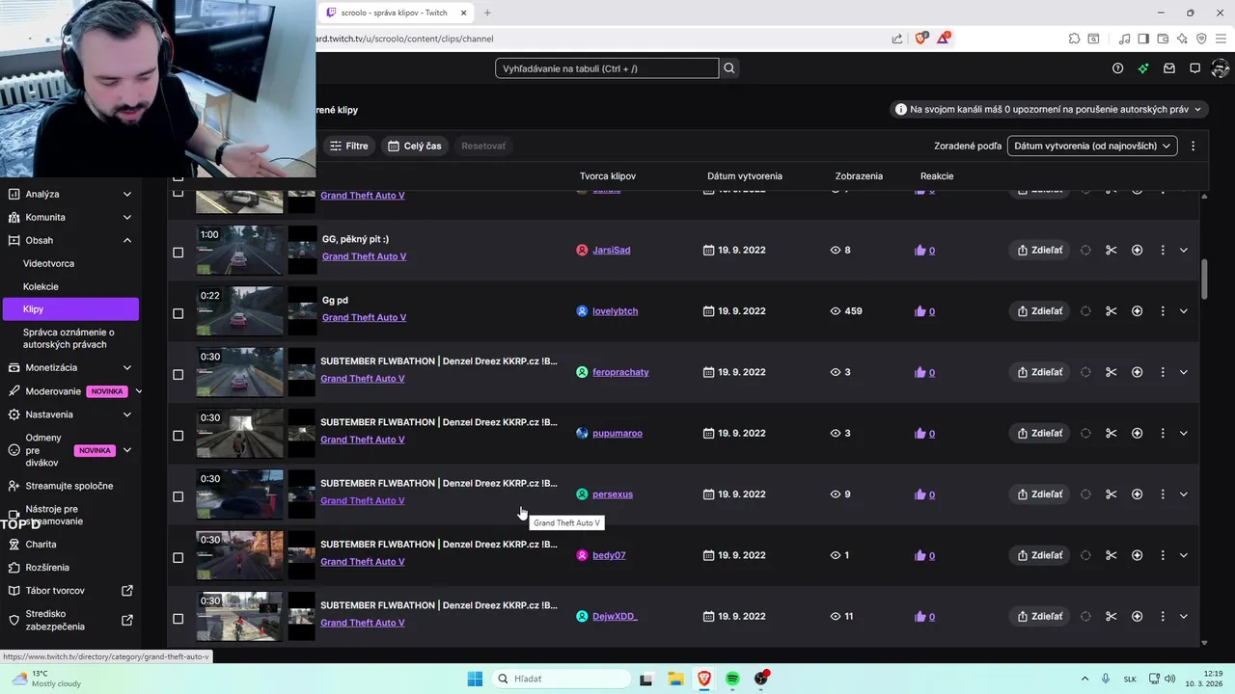
Task: Toggle the browser sidebar panel icon
Action: [x=1143, y=39]
